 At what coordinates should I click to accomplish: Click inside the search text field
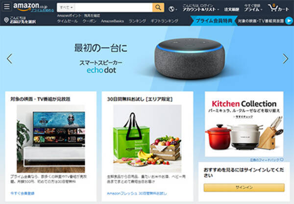point(114,7)
